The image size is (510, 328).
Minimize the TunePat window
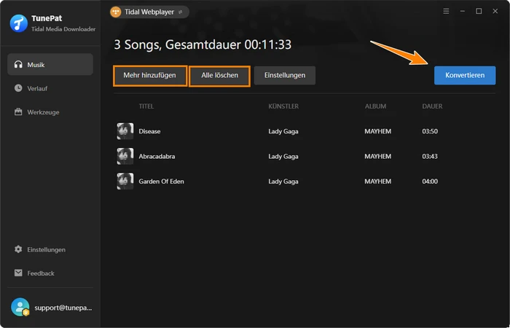[x=463, y=12]
